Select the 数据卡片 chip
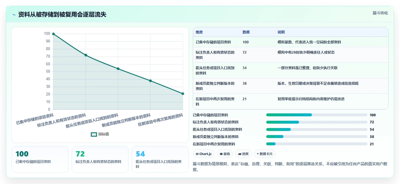Viewport: 400px width, 184px height. pos(265,154)
